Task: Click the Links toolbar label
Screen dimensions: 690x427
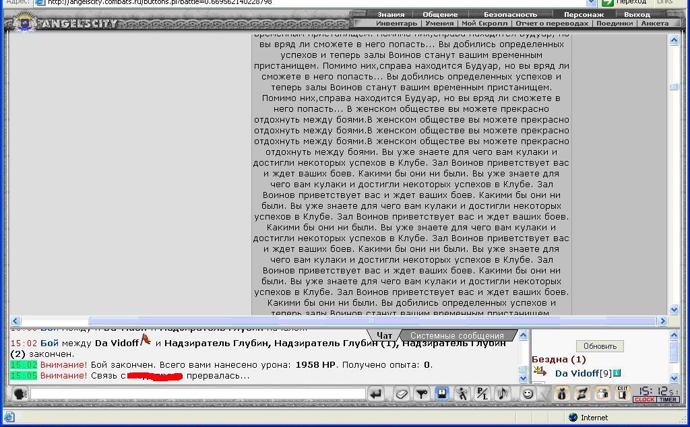Action: point(664,2)
